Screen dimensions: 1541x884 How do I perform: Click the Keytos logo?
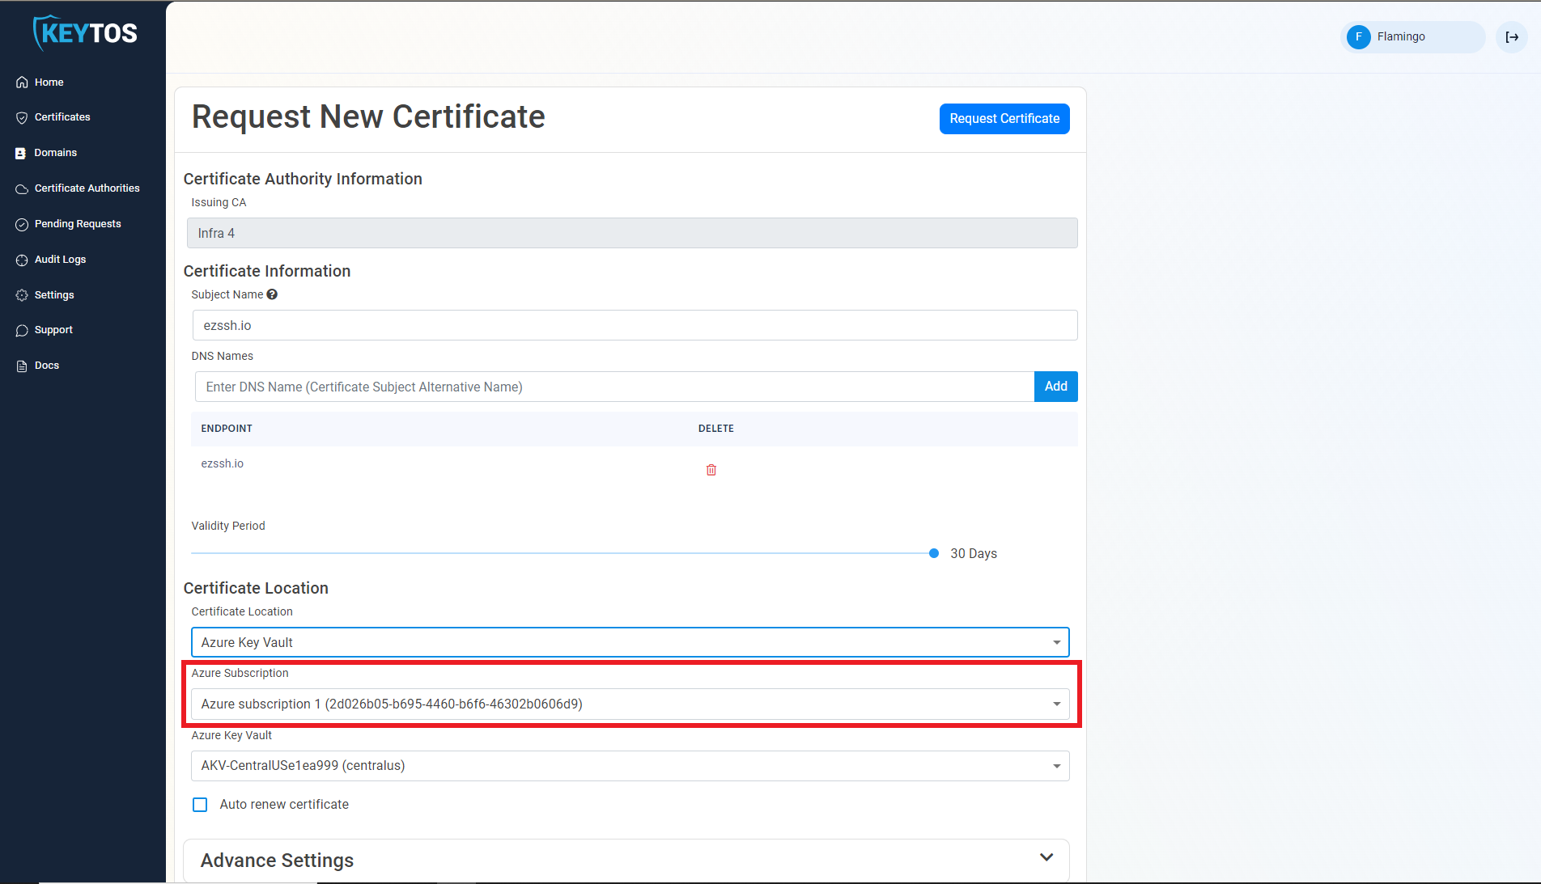[85, 33]
